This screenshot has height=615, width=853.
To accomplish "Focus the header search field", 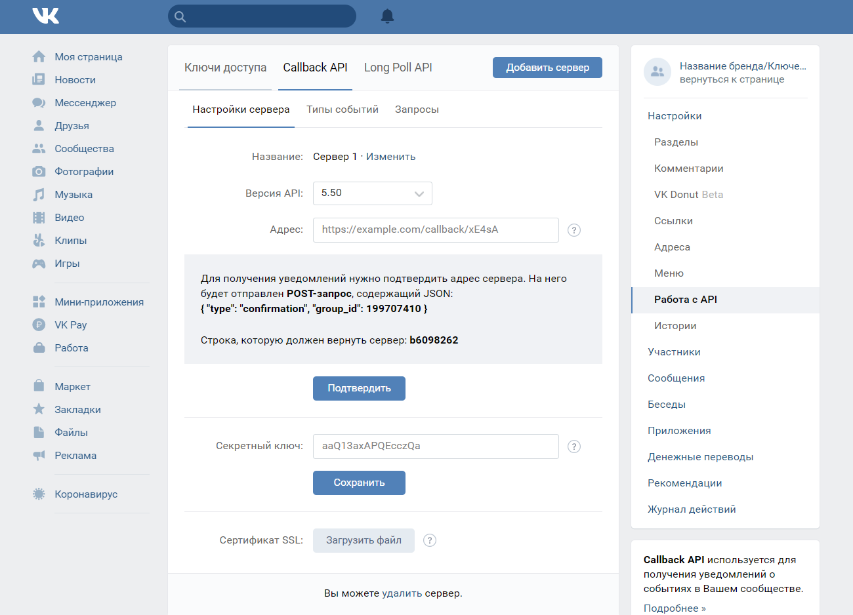I will click(x=262, y=16).
